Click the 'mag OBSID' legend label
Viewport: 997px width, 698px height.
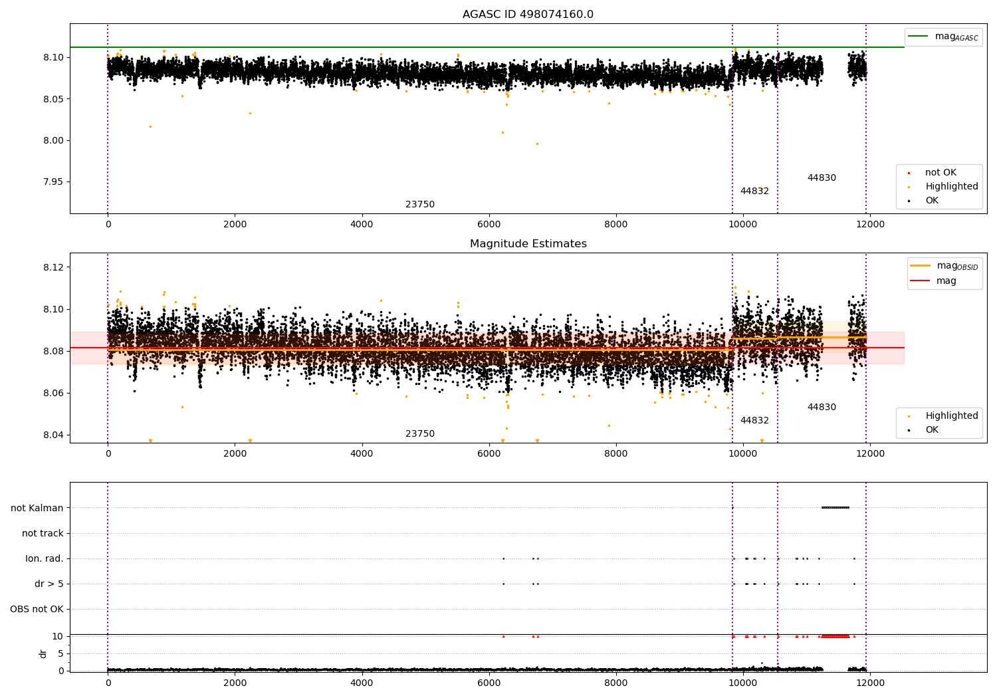pos(958,266)
